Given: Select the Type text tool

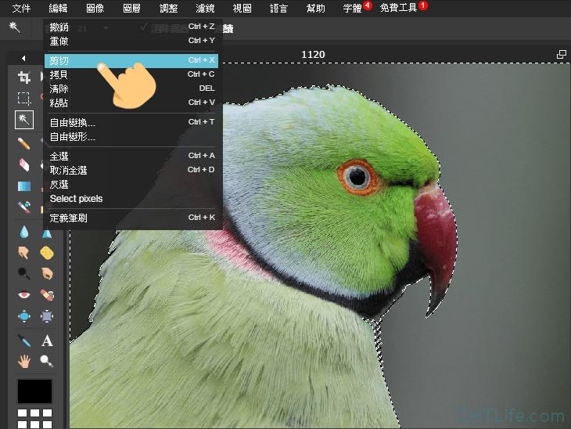Looking at the screenshot, I should [x=47, y=341].
